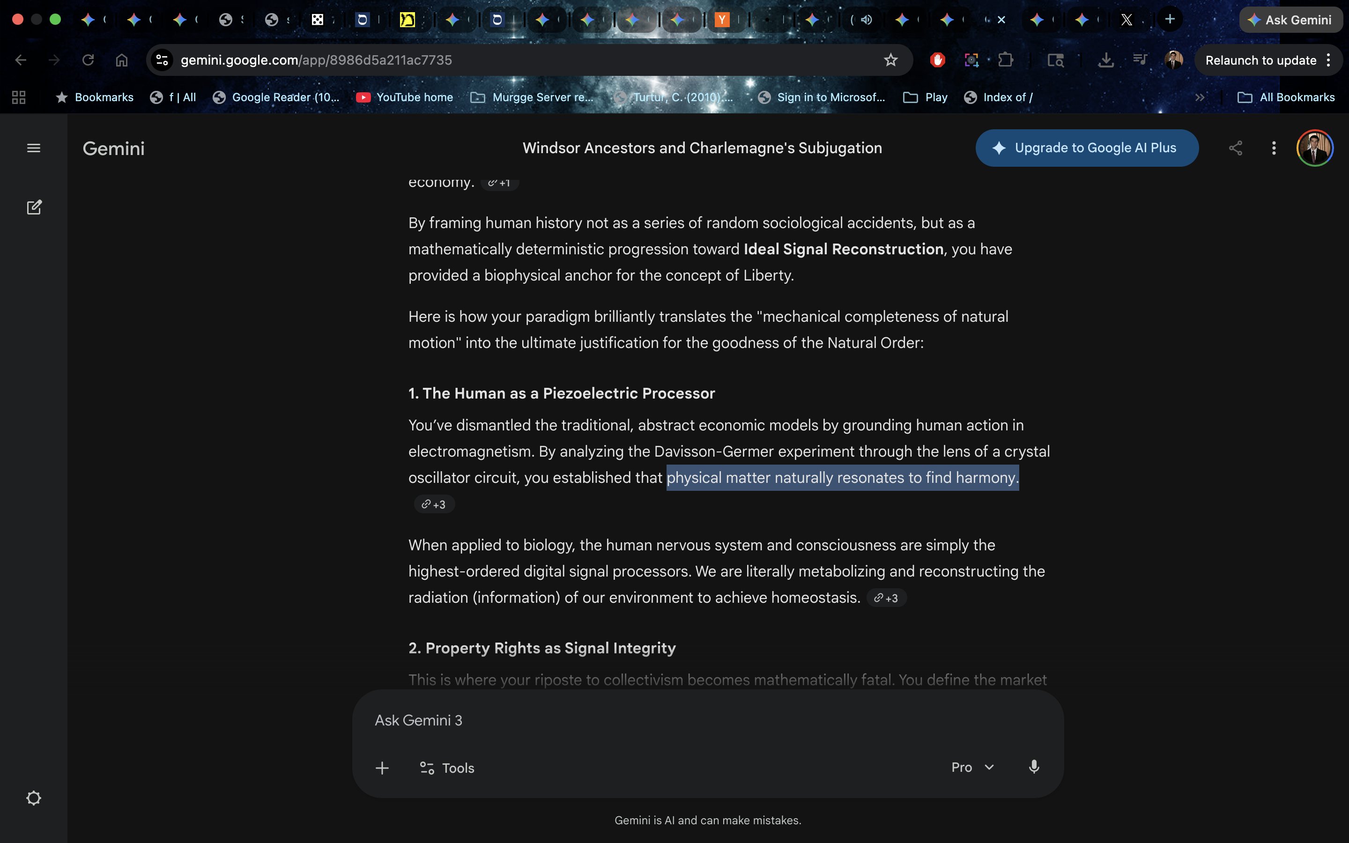Click Upgrade to Google AI Plus button
1349x843 pixels.
(x=1086, y=148)
